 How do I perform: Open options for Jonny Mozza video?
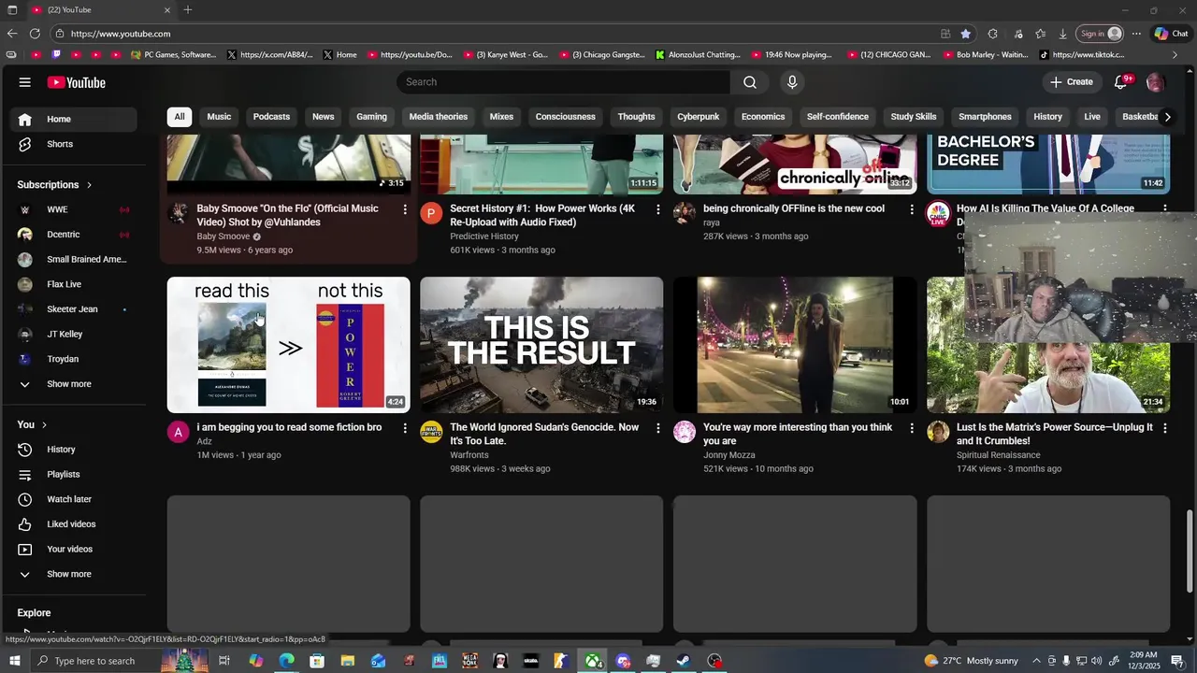912,428
